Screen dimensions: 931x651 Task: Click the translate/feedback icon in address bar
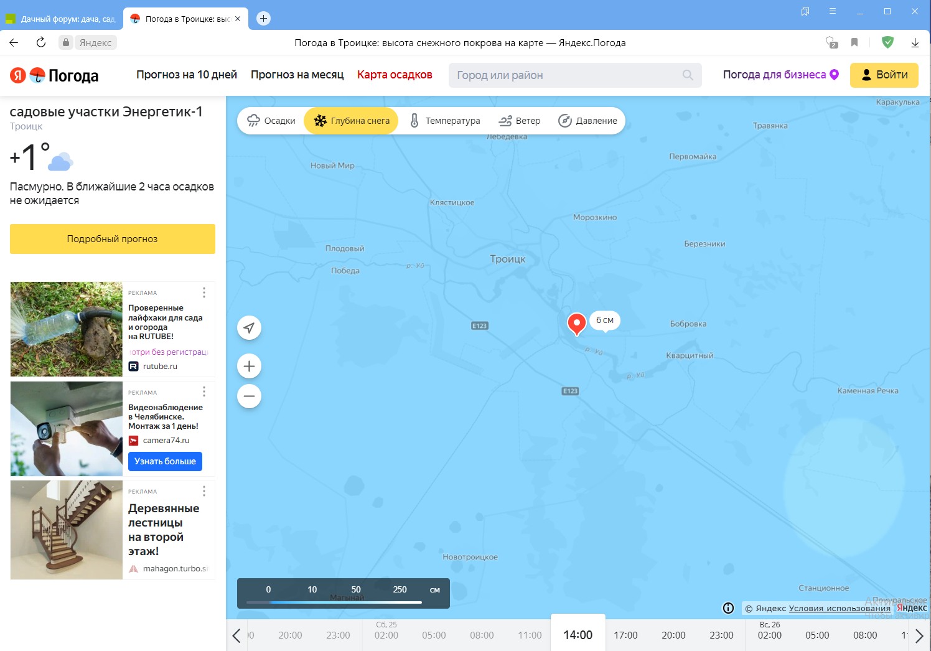tap(831, 42)
